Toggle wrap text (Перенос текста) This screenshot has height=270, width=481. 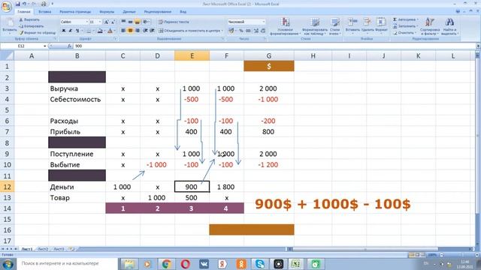click(x=174, y=22)
